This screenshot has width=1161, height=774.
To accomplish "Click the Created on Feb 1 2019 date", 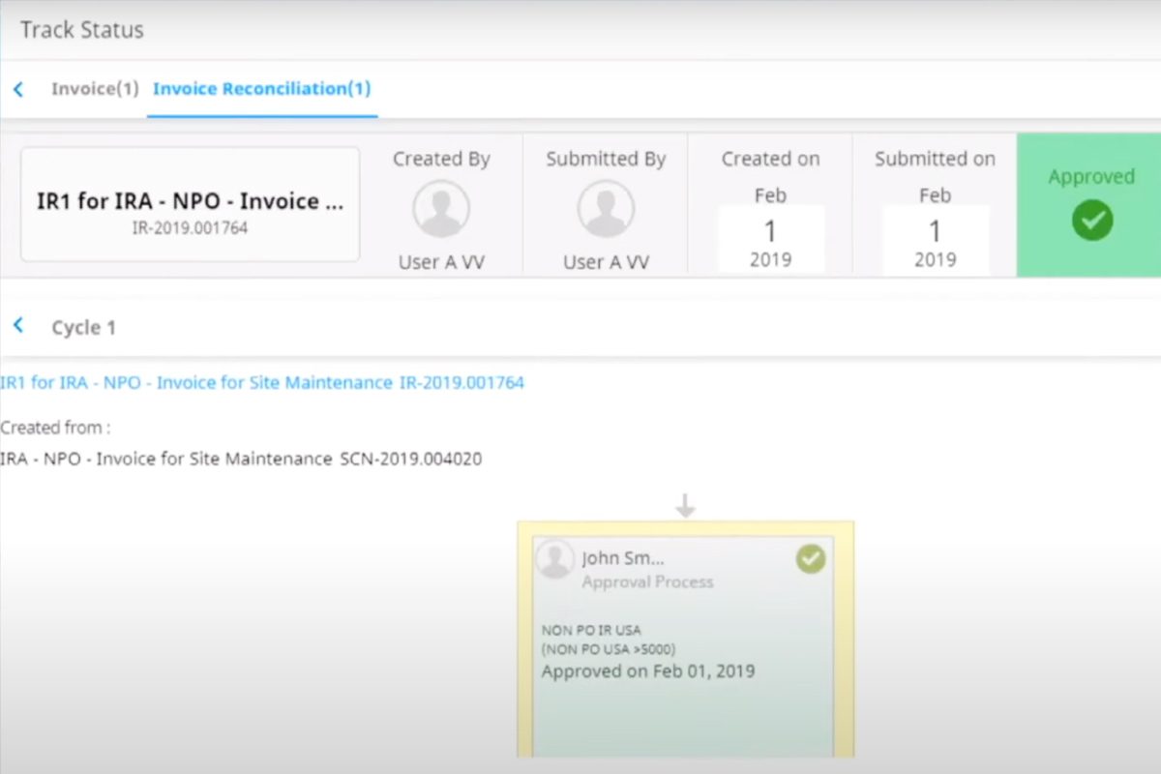I will pos(770,230).
